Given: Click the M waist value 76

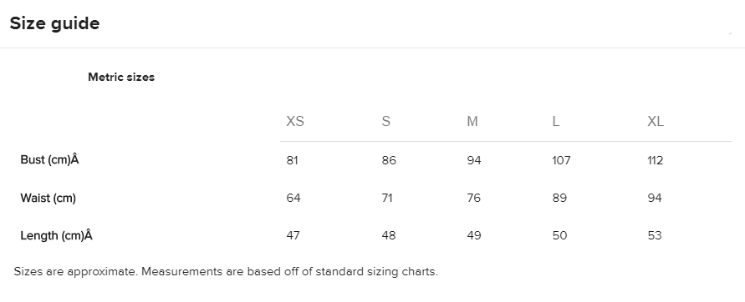Looking at the screenshot, I should coord(474,198).
